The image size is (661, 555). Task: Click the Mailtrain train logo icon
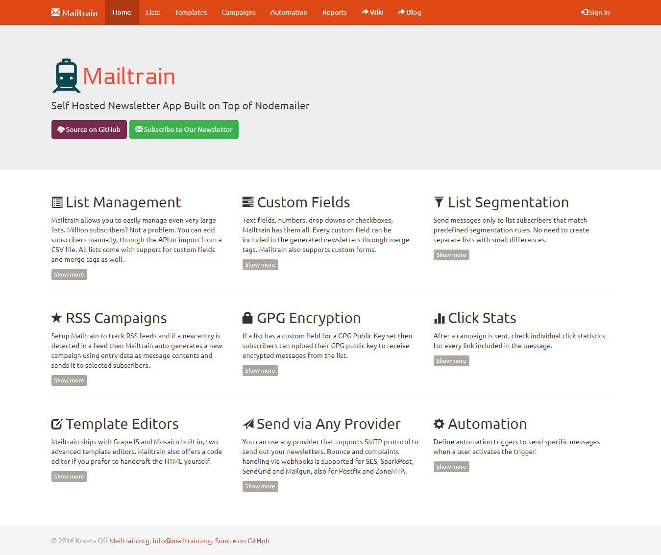(x=66, y=76)
